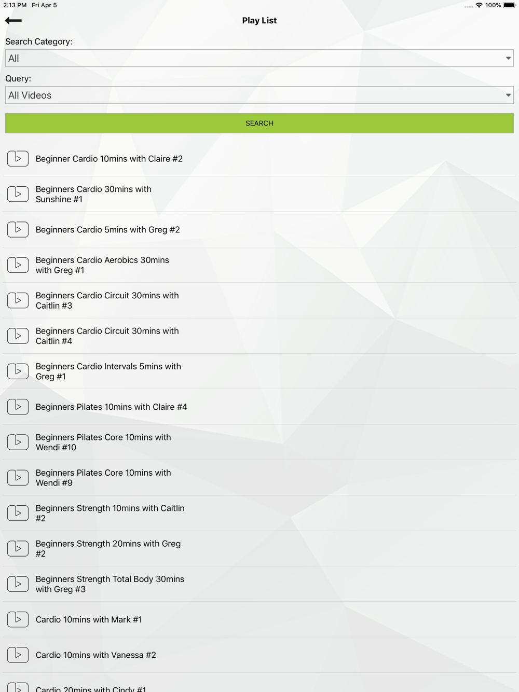Play icon for Beginners Cardio Circuit with Caitlin #3
The image size is (519, 692).
coord(18,300)
